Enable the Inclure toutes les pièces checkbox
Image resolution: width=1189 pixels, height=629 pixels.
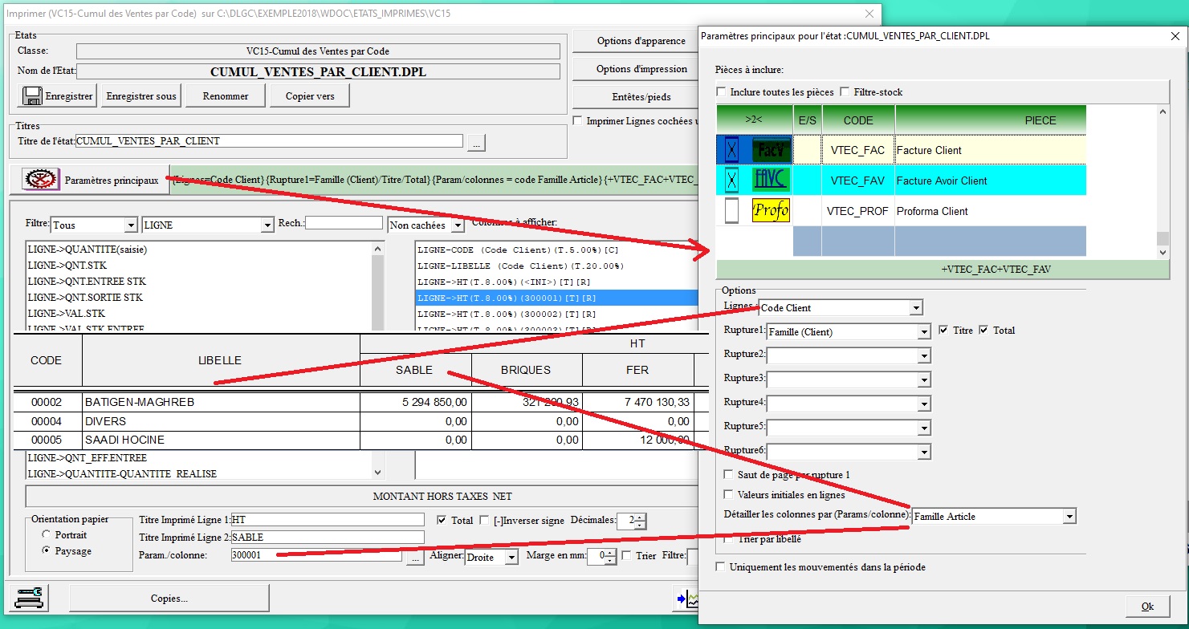[x=721, y=92]
